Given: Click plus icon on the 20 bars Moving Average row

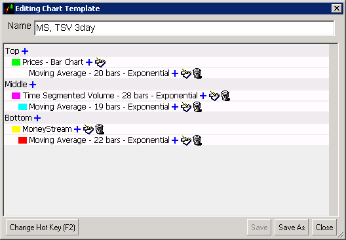Looking at the screenshot, I should pos(175,73).
